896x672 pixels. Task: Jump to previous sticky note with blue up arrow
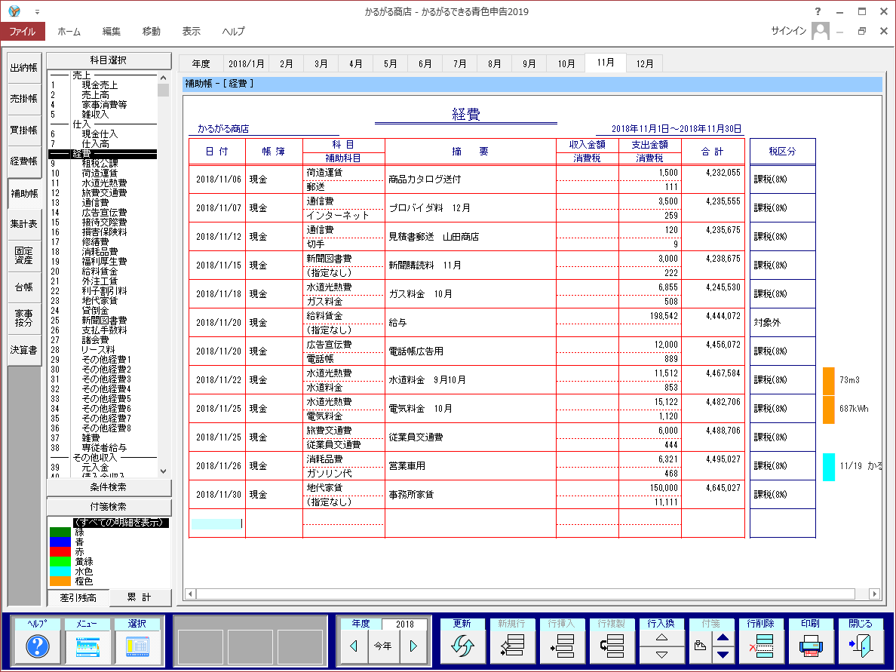[x=723, y=638]
